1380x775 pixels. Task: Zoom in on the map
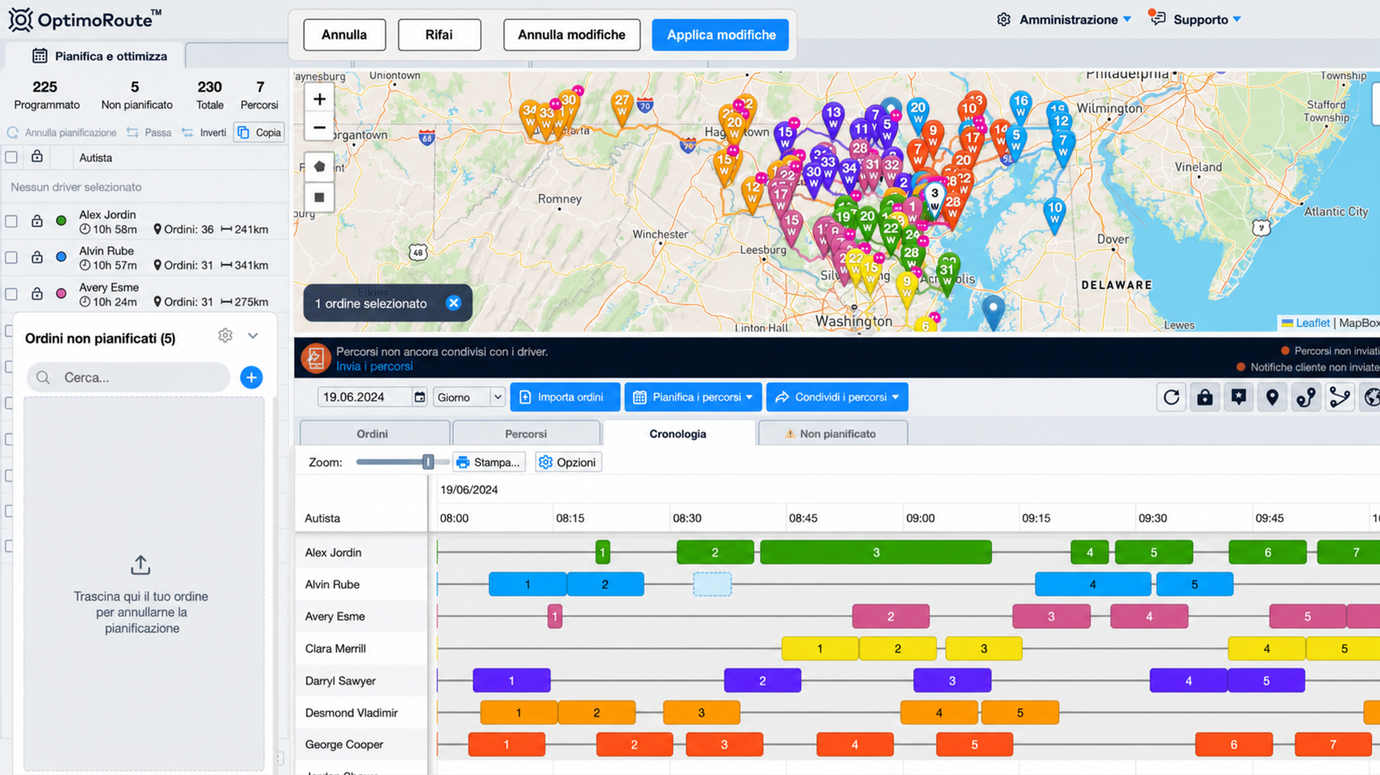coord(319,99)
